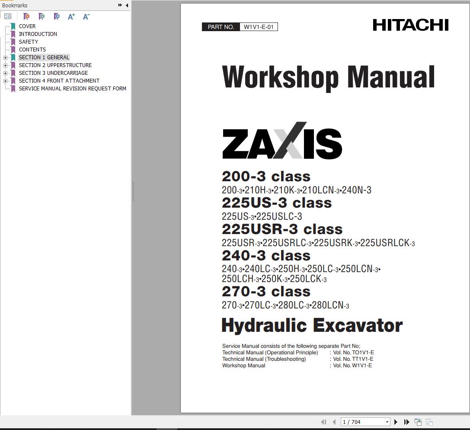Click the 225US-3 class heading
The image size is (470, 430).
tap(277, 203)
